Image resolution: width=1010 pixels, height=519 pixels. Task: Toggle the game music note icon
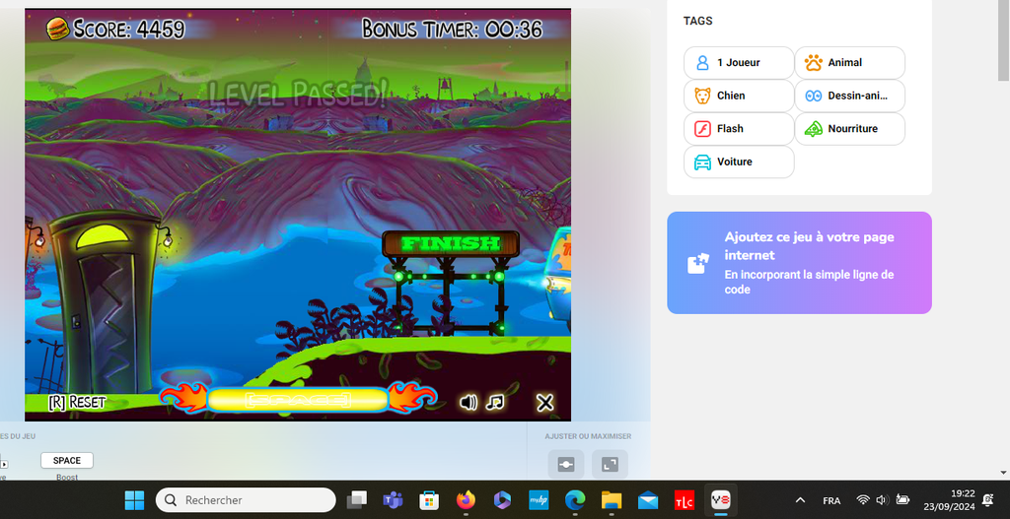pos(495,402)
